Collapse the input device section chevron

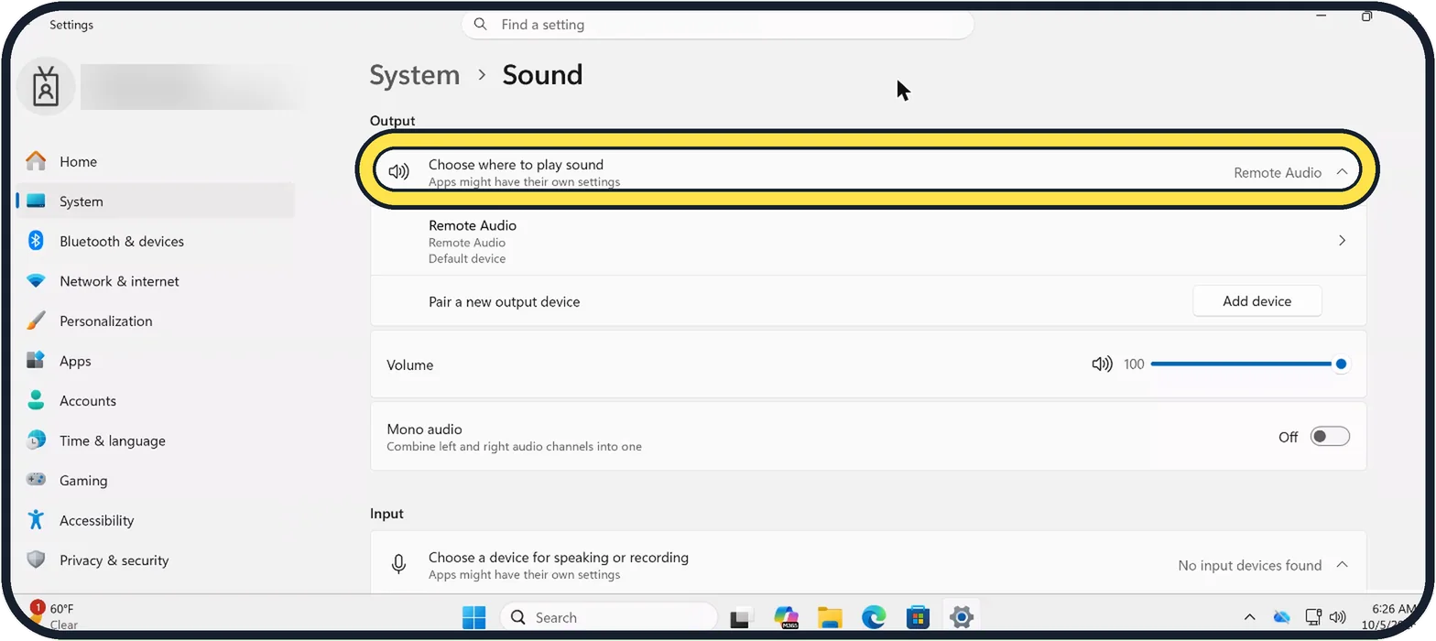pos(1342,565)
